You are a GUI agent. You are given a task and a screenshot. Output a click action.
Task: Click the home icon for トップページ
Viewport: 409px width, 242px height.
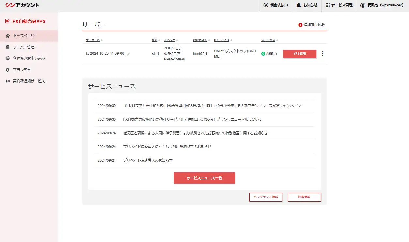(8, 36)
